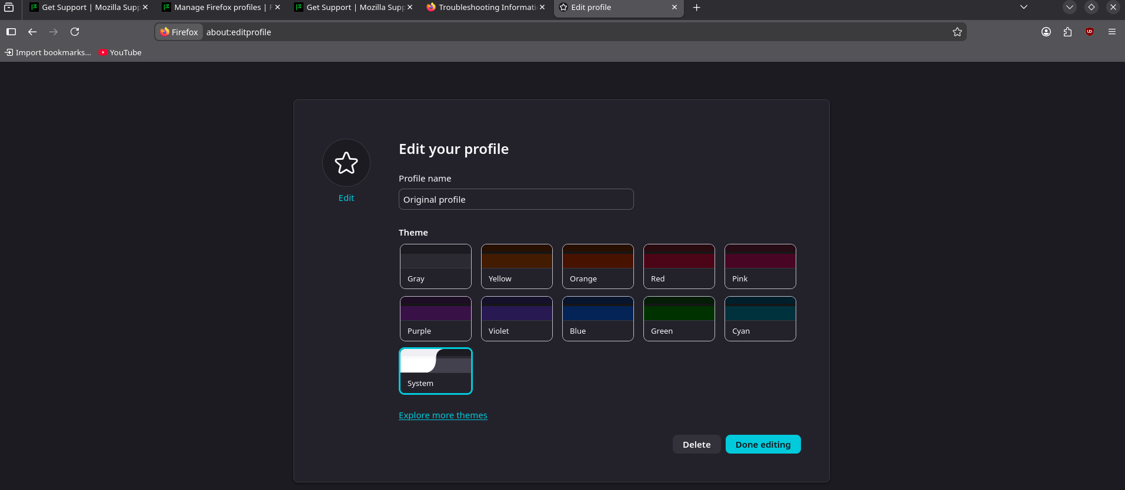
Task: Open the uBlock Origin extension icon
Action: [x=1089, y=32]
